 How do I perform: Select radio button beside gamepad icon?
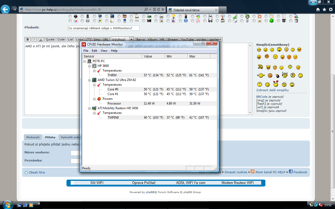pyautogui.click(x=205, y=16)
